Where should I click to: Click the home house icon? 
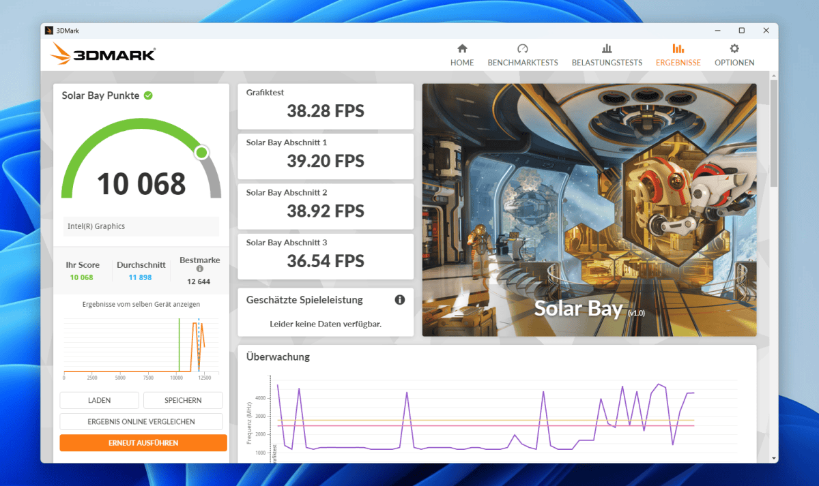pyautogui.click(x=462, y=48)
